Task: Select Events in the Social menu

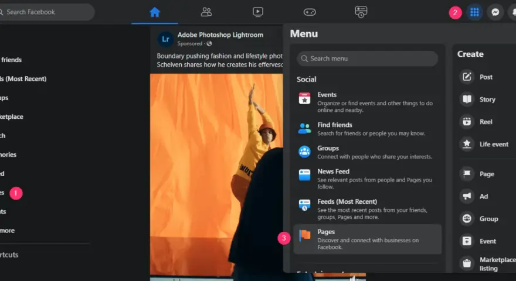Action: pyautogui.click(x=367, y=102)
